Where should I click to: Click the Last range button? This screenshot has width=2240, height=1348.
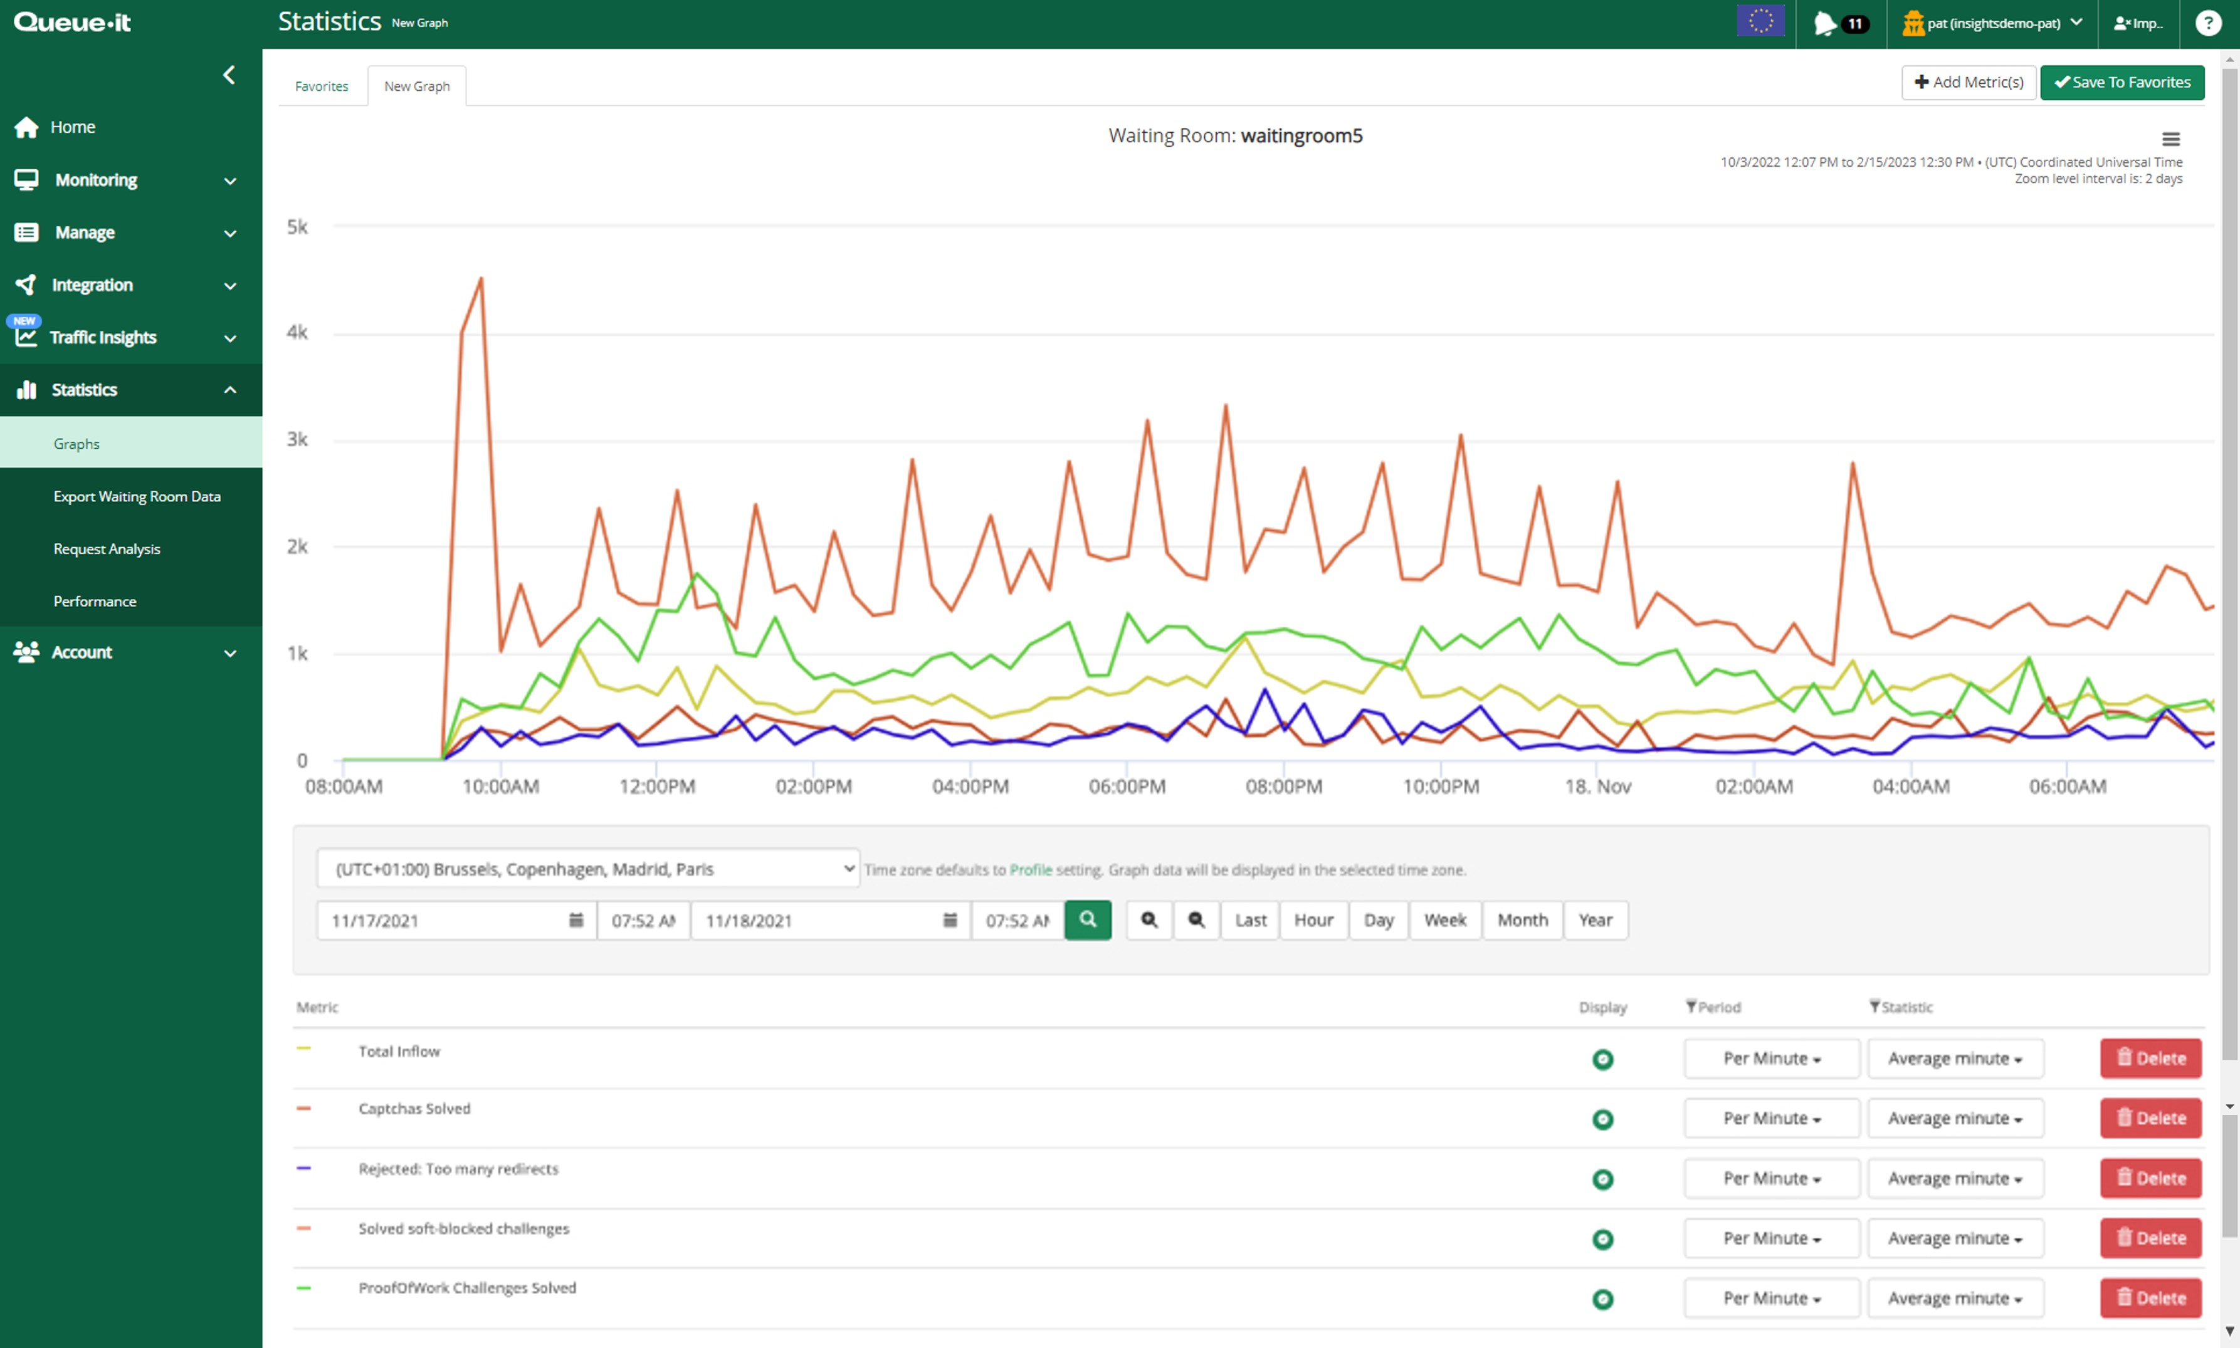[x=1251, y=920]
